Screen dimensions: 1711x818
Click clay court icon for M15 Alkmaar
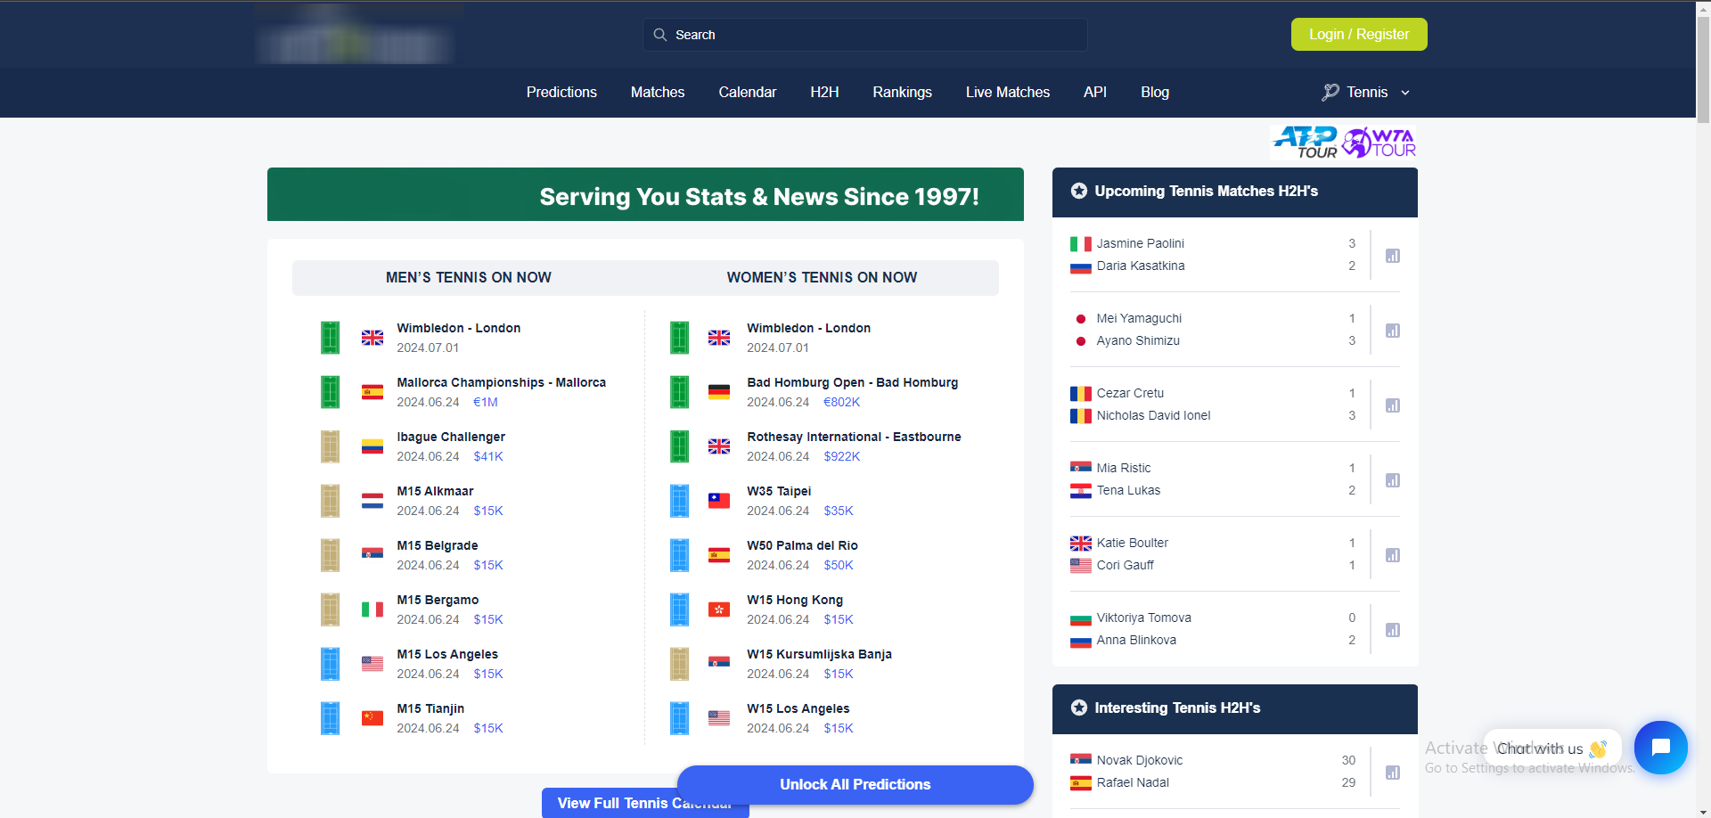(x=331, y=501)
